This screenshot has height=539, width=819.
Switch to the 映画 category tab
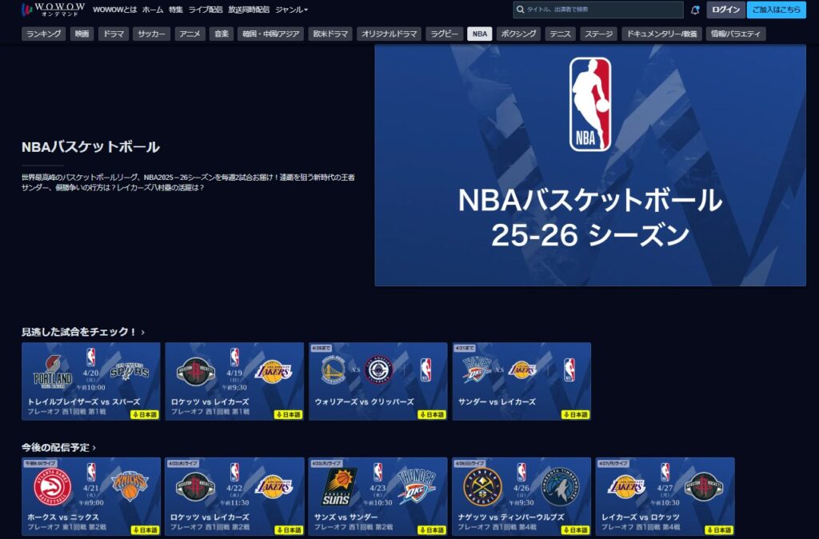coord(82,34)
